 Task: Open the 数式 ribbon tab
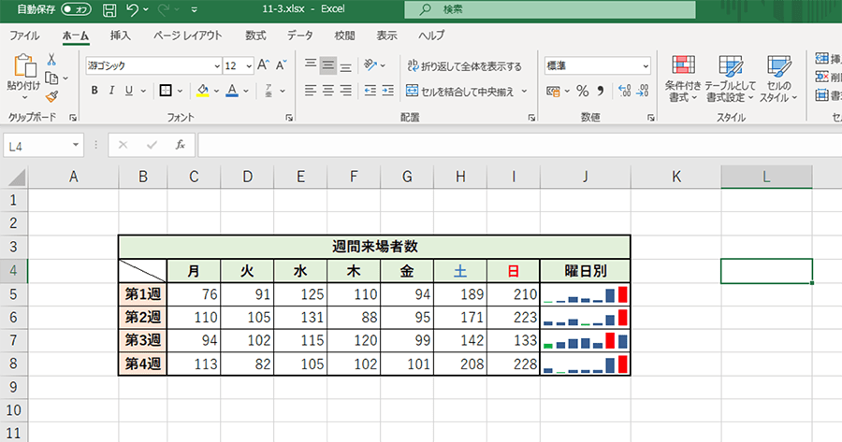pyautogui.click(x=255, y=36)
